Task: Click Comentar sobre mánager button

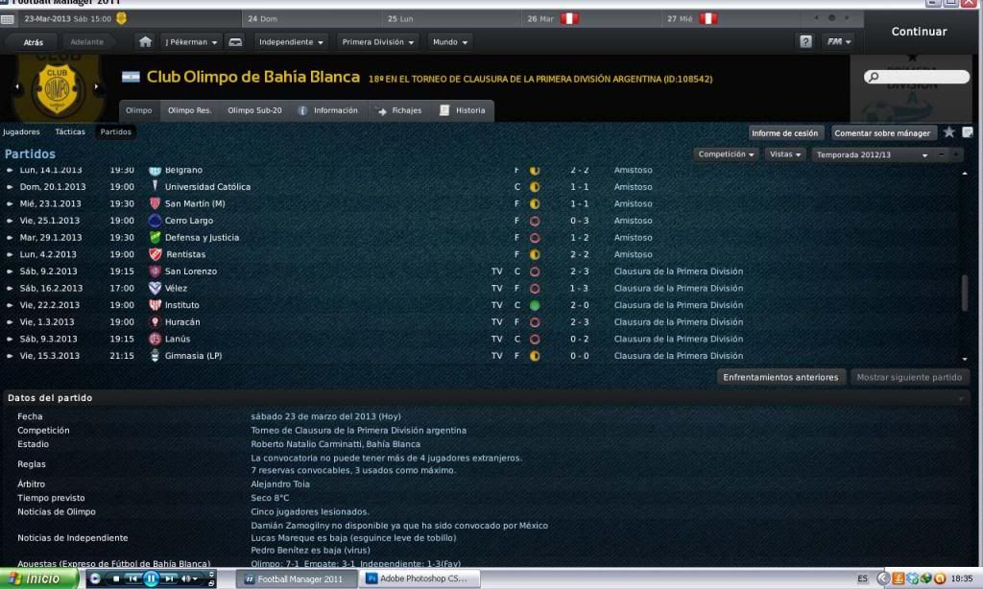Action: (882, 132)
